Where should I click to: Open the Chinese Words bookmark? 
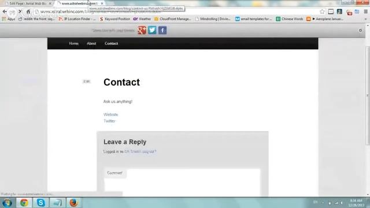[290, 19]
